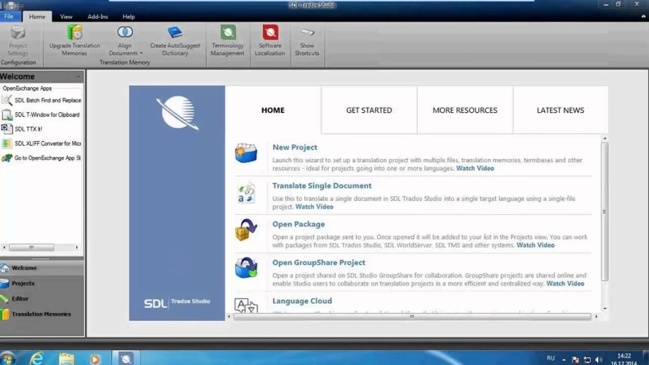Viewport: 649px width, 365px height.
Task: Launch Create AutoSuggest Dictionary
Action: tap(175, 41)
